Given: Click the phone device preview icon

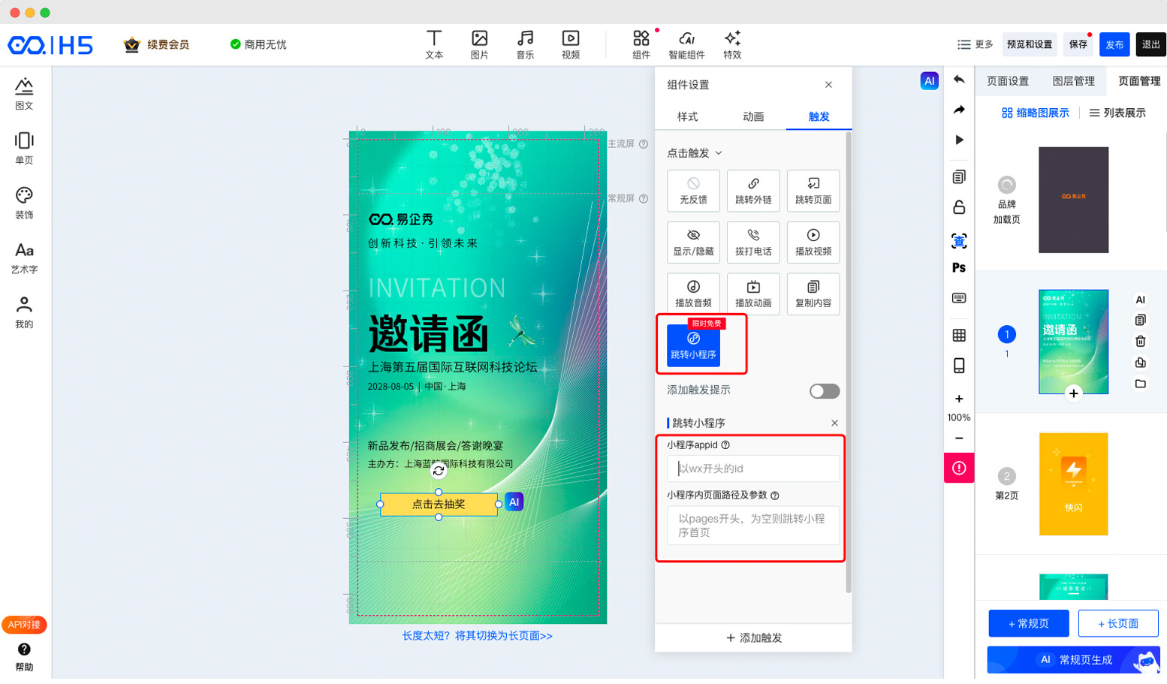Looking at the screenshot, I should 959,366.
